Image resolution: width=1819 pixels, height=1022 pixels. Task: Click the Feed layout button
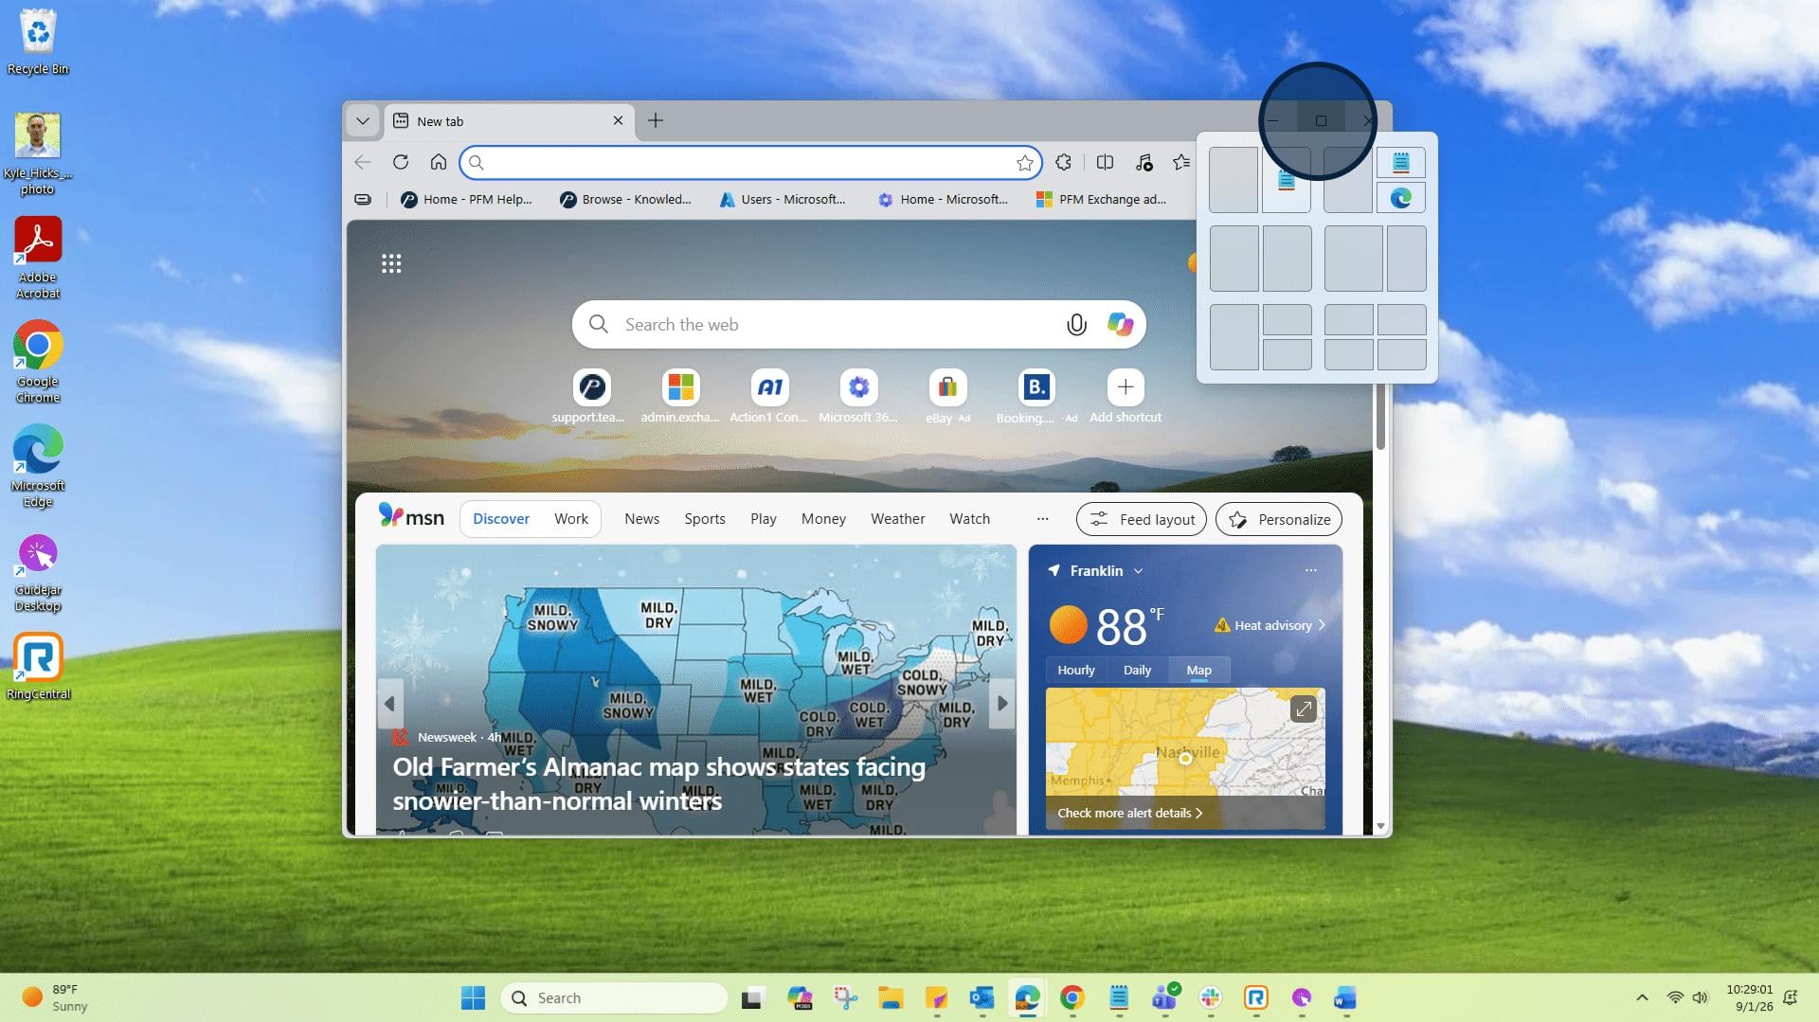(1142, 519)
